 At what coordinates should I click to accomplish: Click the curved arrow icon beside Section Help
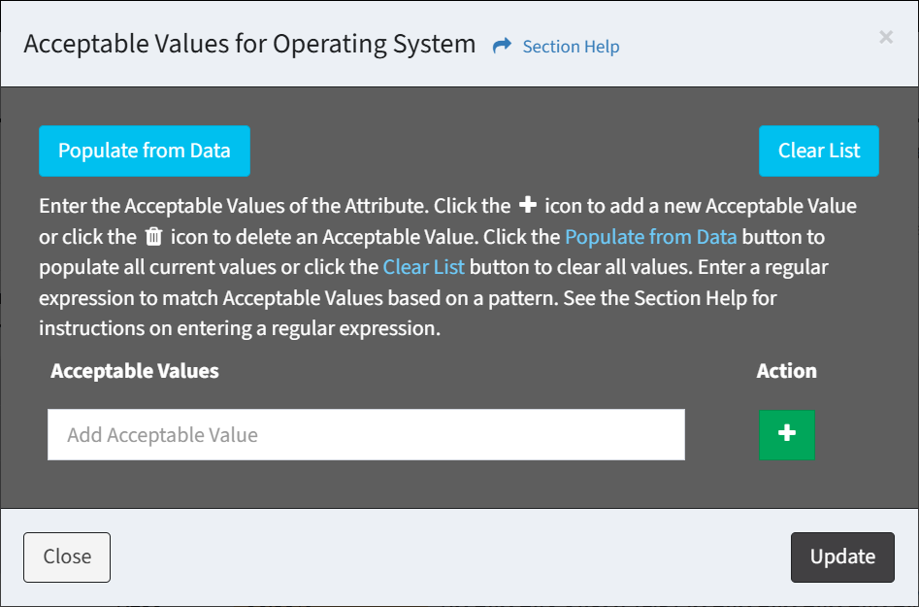[x=502, y=46]
